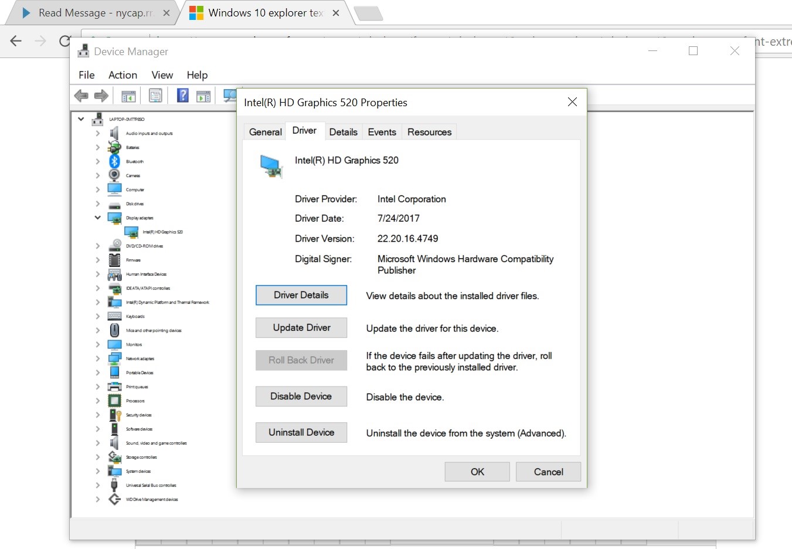Open the View menu
This screenshot has width=792, height=549.
click(x=162, y=75)
